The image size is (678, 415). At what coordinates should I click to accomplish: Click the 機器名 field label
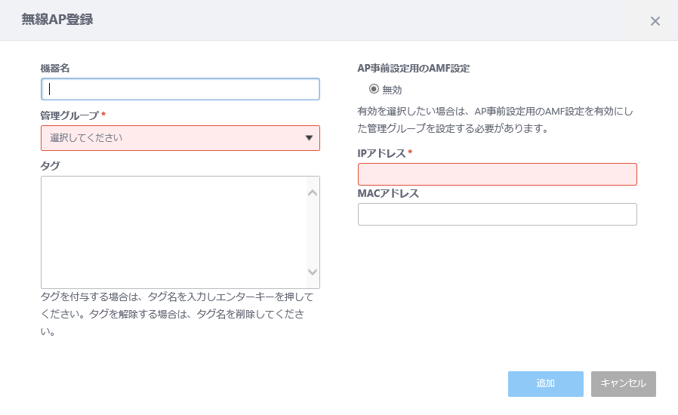pos(55,69)
